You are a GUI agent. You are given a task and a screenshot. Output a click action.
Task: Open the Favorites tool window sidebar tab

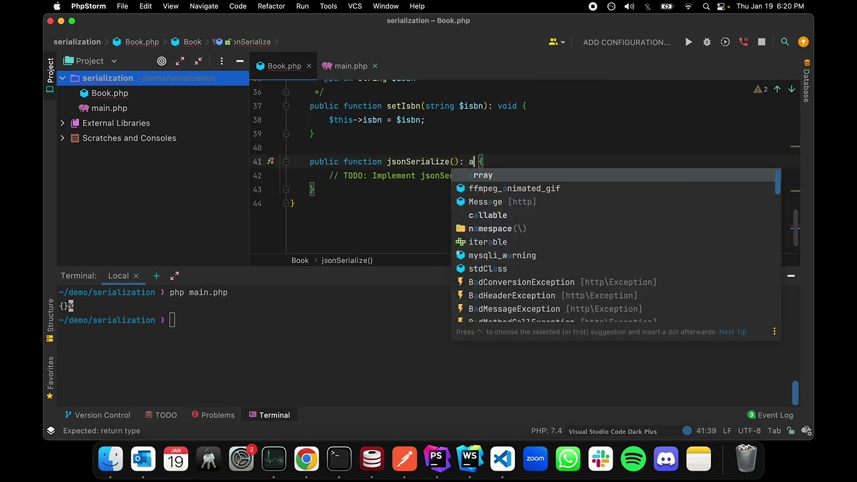(x=50, y=378)
